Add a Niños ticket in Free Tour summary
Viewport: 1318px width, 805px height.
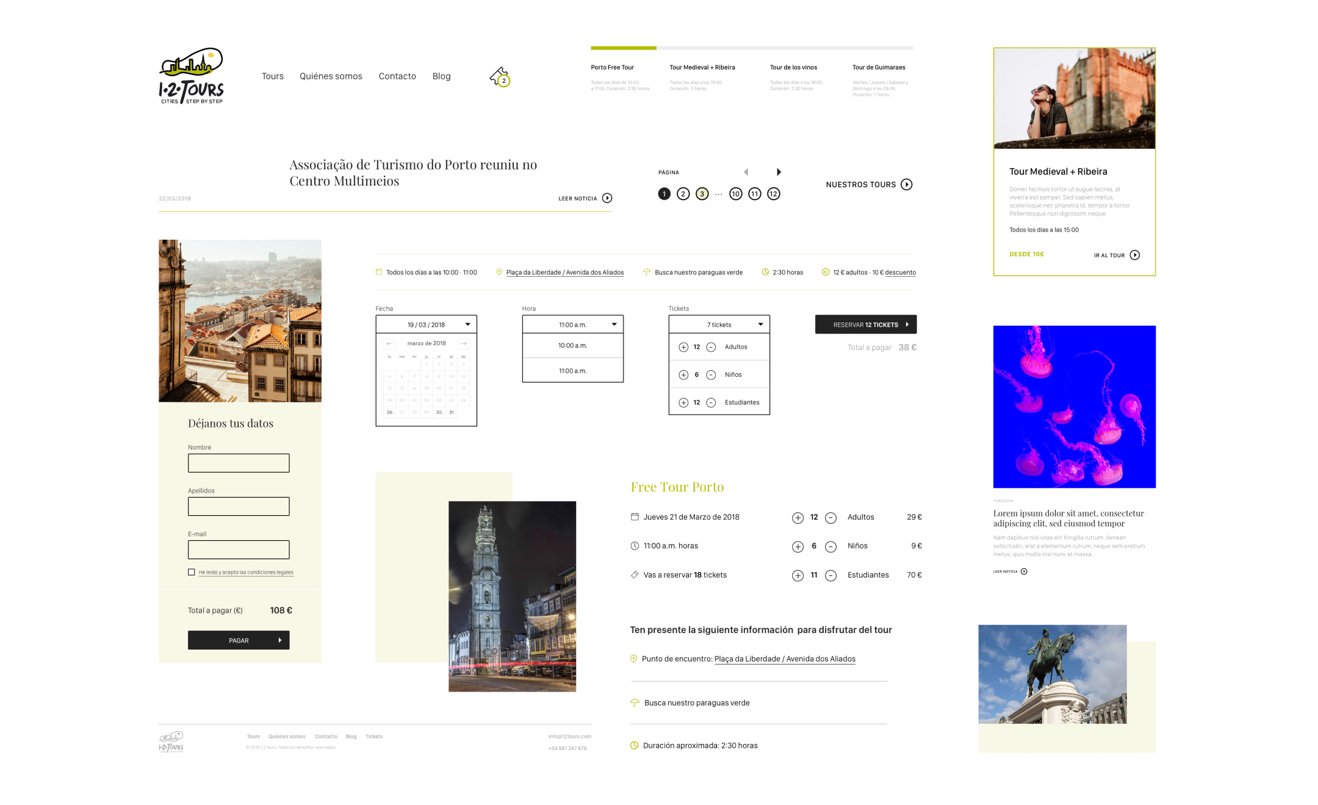pyautogui.click(x=798, y=546)
